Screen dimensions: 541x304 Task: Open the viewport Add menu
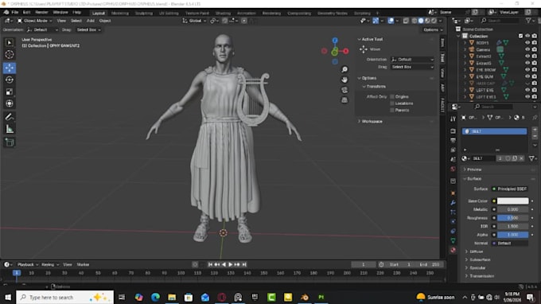click(x=90, y=21)
